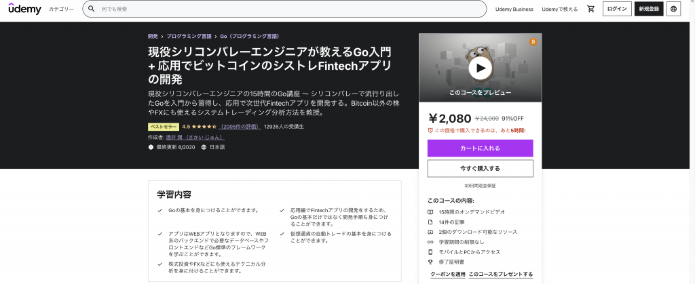Click the on-demand video icon

click(430, 212)
